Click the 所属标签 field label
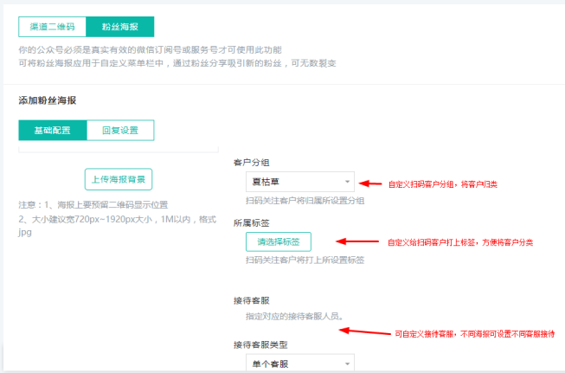565x373 pixels. [x=250, y=222]
